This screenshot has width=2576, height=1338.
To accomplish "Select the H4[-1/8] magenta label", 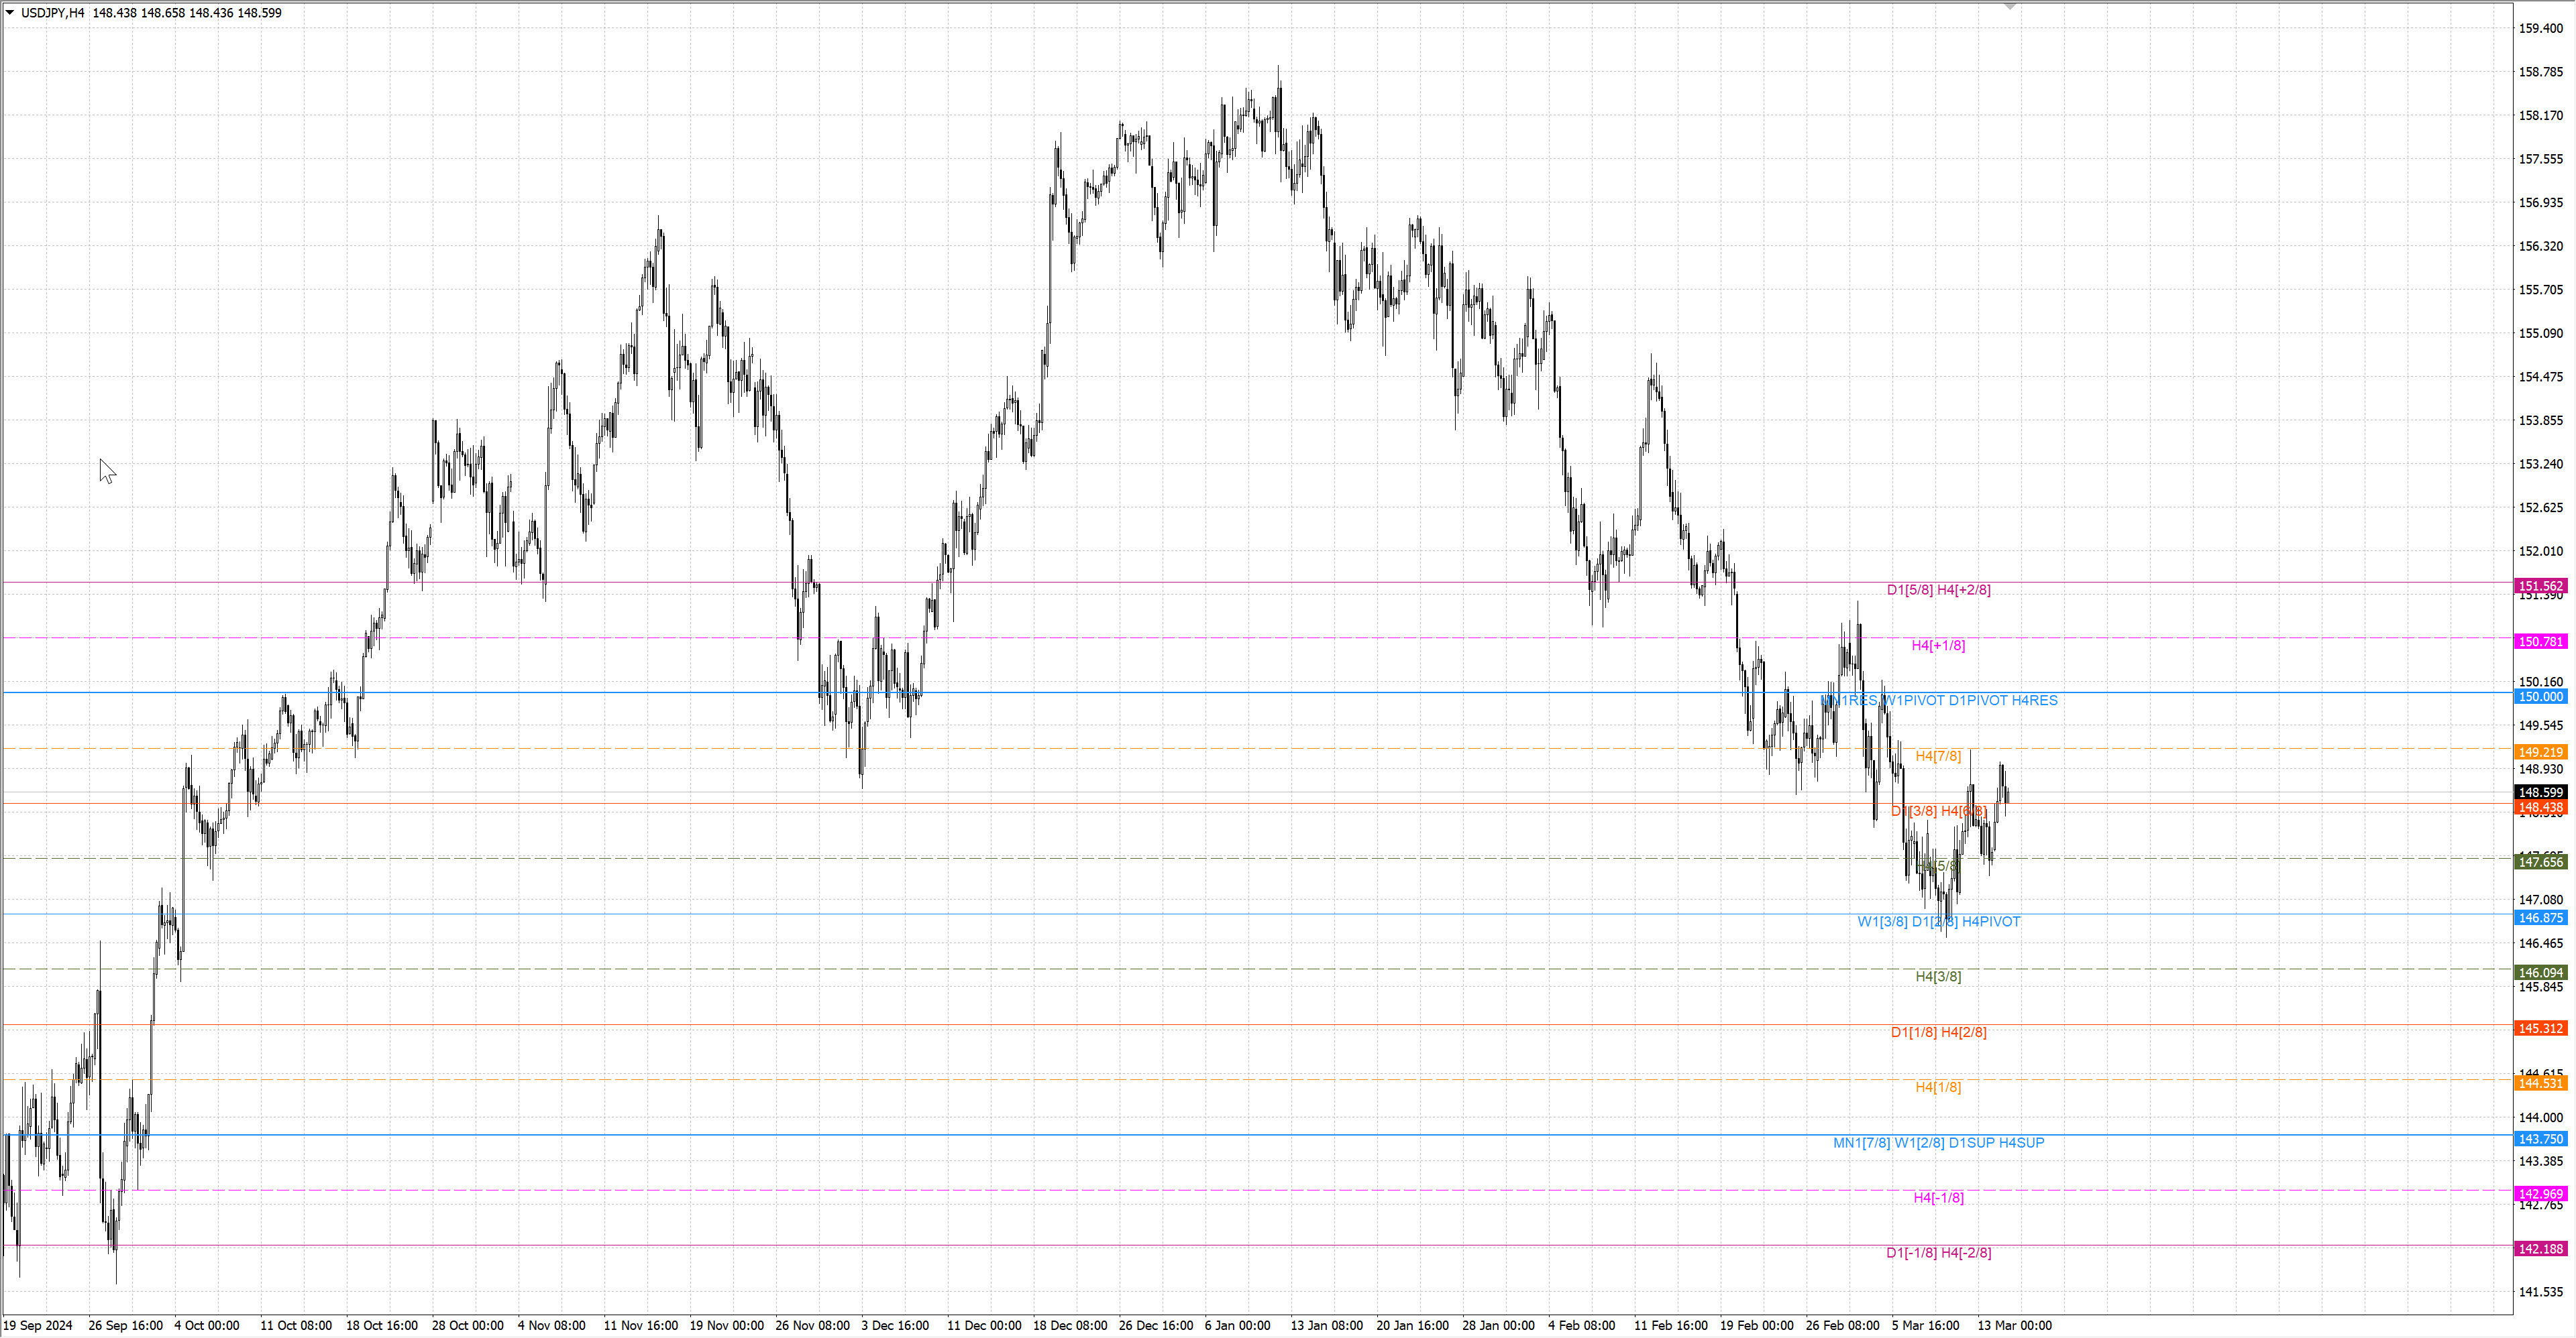I will pos(1938,1197).
